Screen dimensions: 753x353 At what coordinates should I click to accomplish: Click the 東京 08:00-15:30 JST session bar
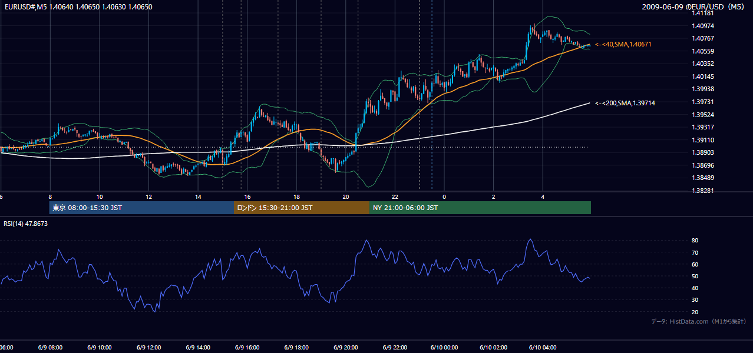(141, 208)
